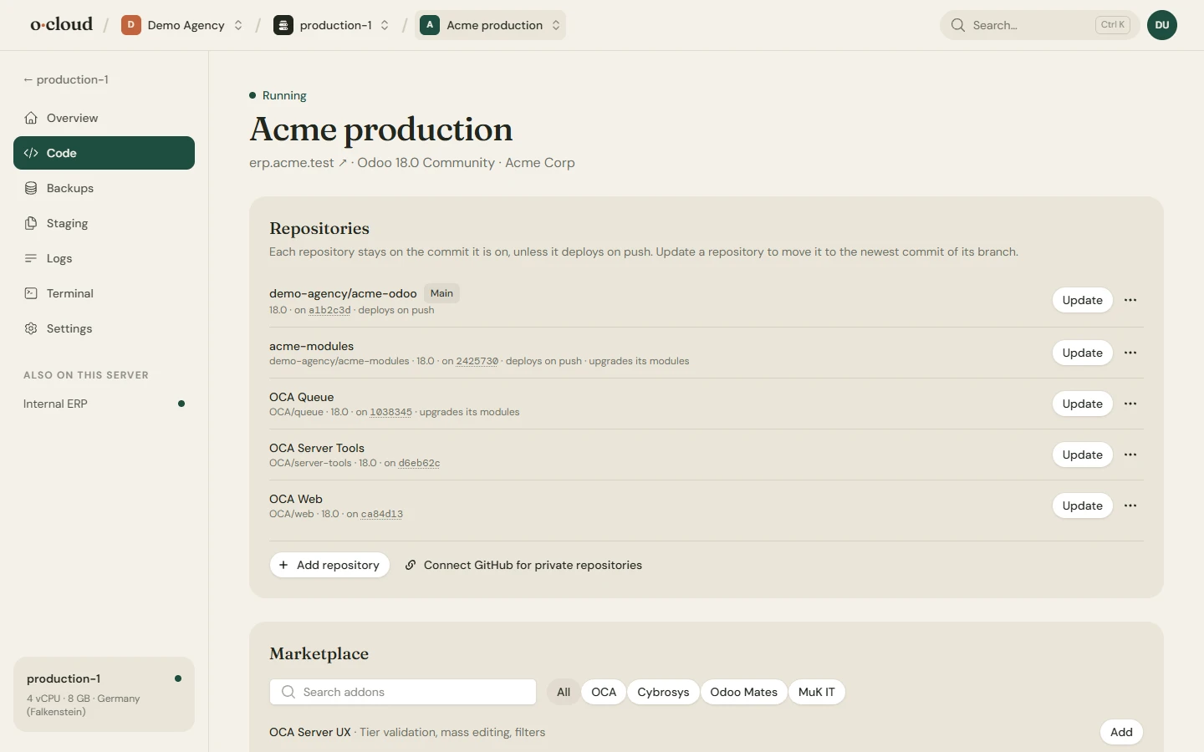
Task: Open the DU user avatar menu
Action: coord(1162,25)
